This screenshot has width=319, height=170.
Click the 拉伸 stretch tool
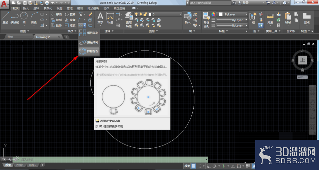[x=56, y=25]
